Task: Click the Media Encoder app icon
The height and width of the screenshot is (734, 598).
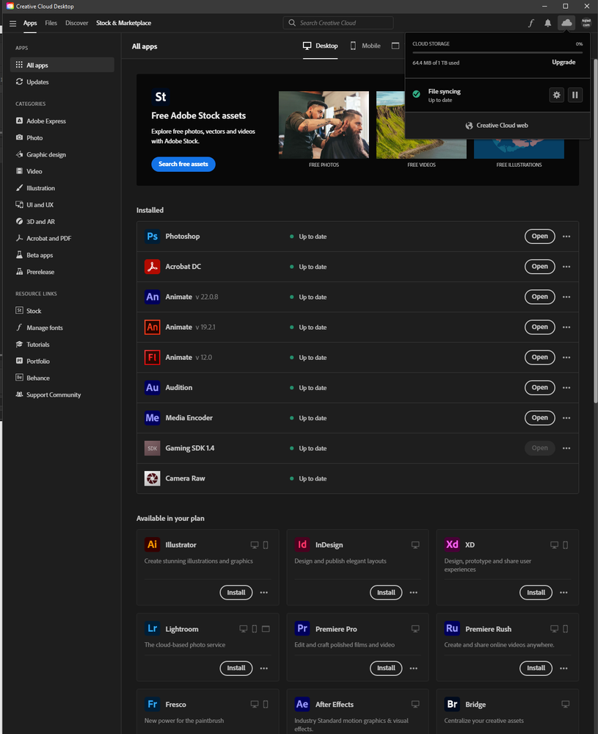Action: (x=152, y=417)
